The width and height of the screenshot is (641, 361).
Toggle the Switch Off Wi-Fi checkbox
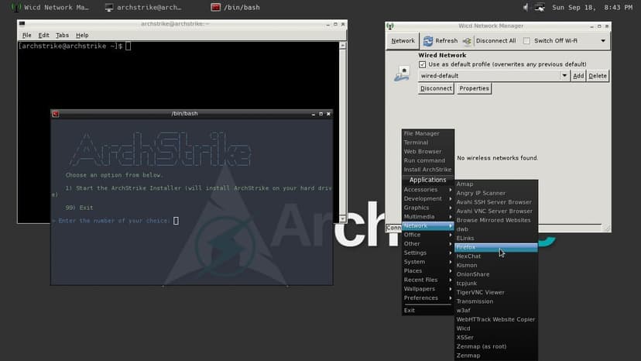pos(526,41)
